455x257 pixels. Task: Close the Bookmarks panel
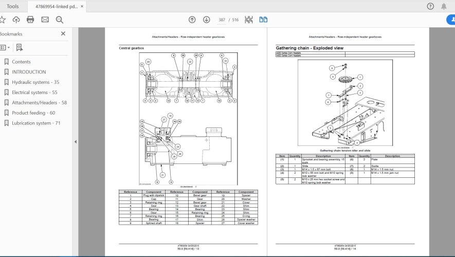click(63, 34)
